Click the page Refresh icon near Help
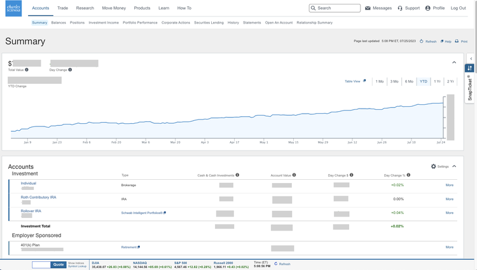This screenshot has width=477, height=270. point(421,41)
